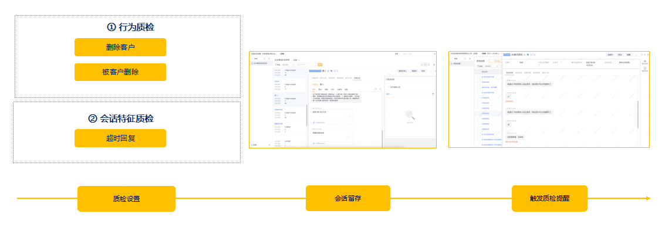Tick the second row checkbox in result list
This screenshot has height=227, width=665.
coord(478,82)
